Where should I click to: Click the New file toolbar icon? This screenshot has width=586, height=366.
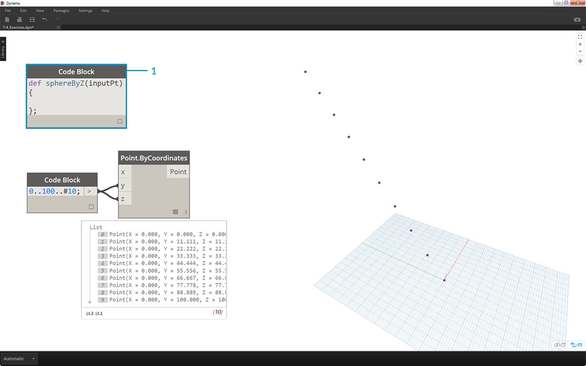point(7,20)
